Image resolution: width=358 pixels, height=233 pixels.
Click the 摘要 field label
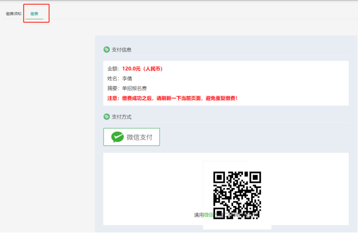click(x=113, y=88)
